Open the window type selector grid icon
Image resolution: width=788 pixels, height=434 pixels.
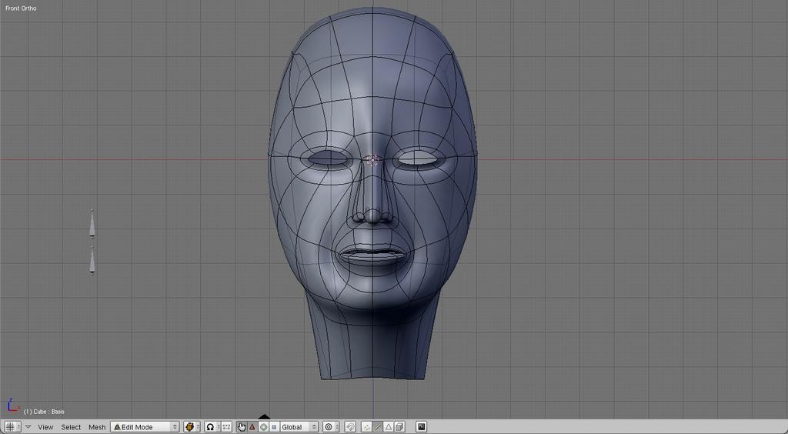[x=12, y=426]
